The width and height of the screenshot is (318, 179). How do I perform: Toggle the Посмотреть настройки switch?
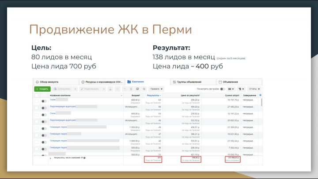[x=223, y=89]
